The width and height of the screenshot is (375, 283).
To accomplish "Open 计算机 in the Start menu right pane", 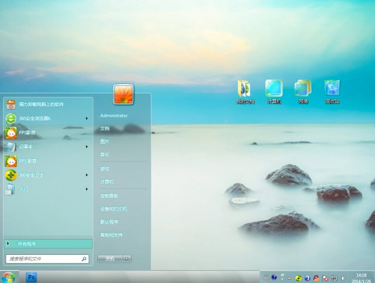I will tap(107, 182).
